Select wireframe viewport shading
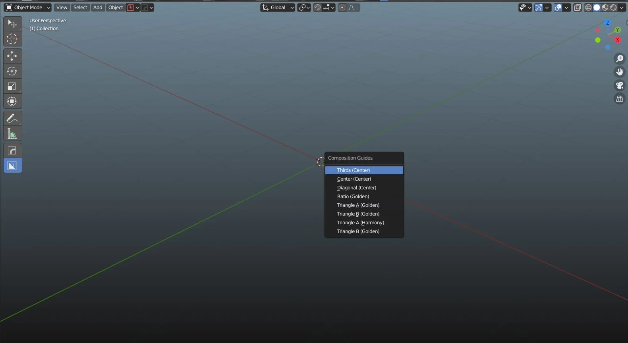Viewport: 628px width, 343px height. click(588, 8)
